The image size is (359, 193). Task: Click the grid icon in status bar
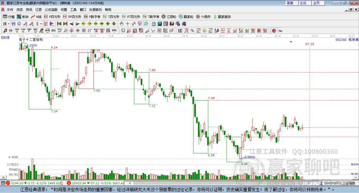tap(3, 183)
